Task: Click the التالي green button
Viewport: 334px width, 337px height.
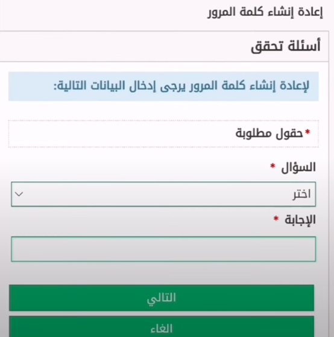Action: pyautogui.click(x=162, y=298)
